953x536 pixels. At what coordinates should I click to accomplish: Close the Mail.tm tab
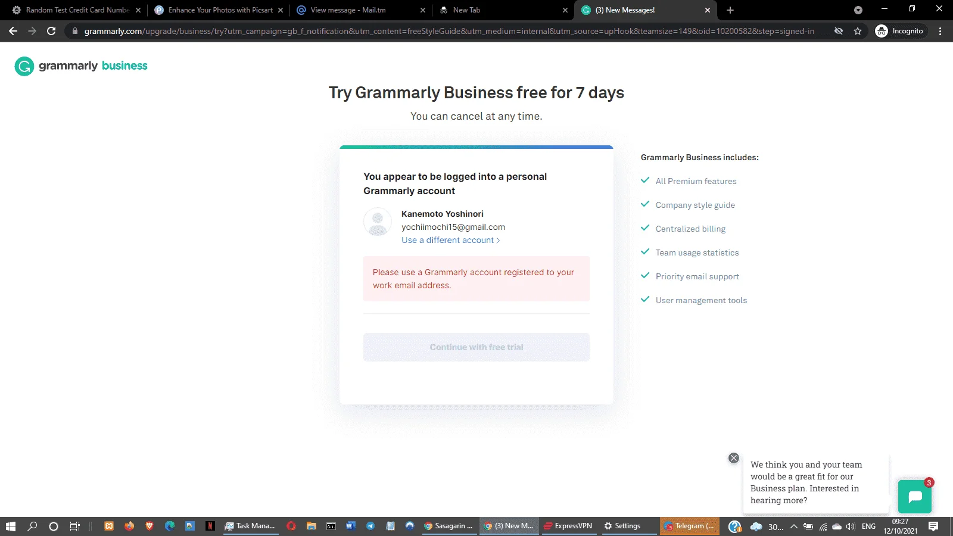tap(423, 10)
